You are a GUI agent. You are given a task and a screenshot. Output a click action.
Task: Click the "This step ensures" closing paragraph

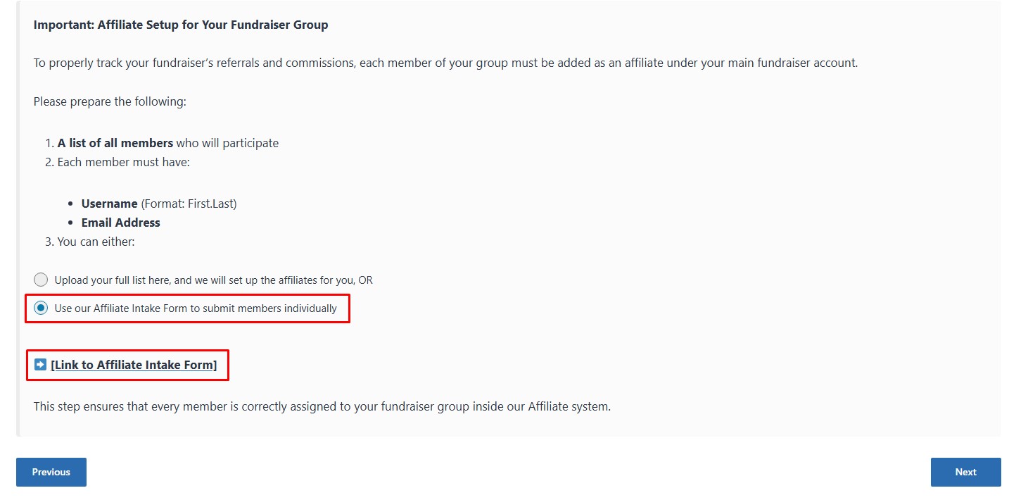click(322, 406)
